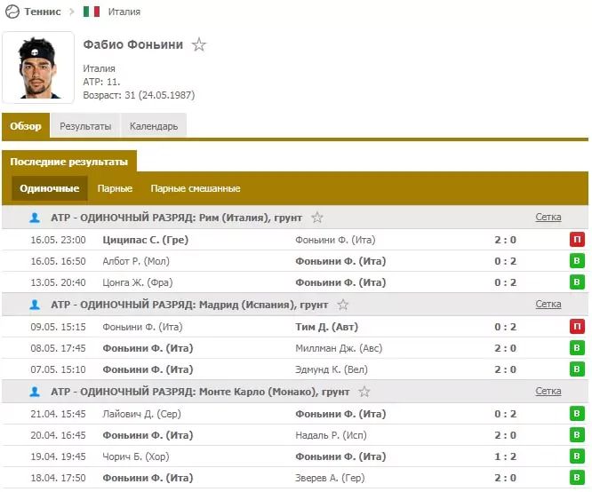Click Чорич Б. (Хор) player name

coord(135,456)
